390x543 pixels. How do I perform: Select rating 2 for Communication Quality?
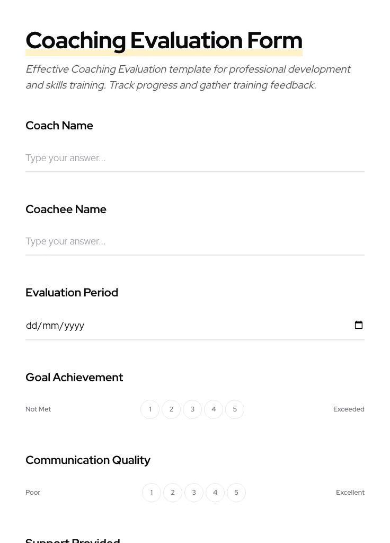173,492
